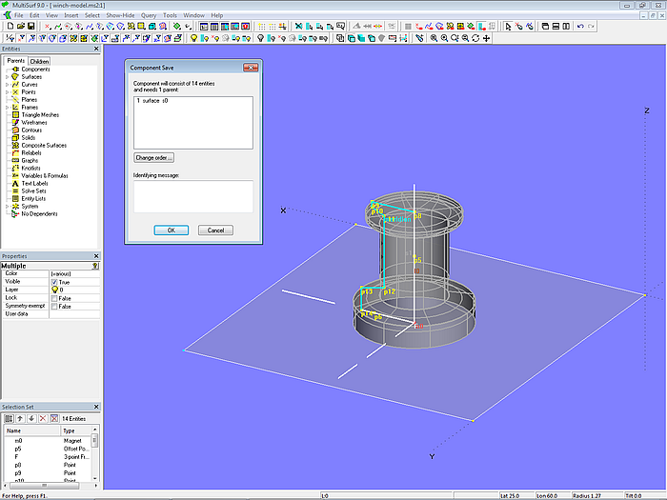
Task: Click OK in Component Save dialog
Action: point(171,230)
